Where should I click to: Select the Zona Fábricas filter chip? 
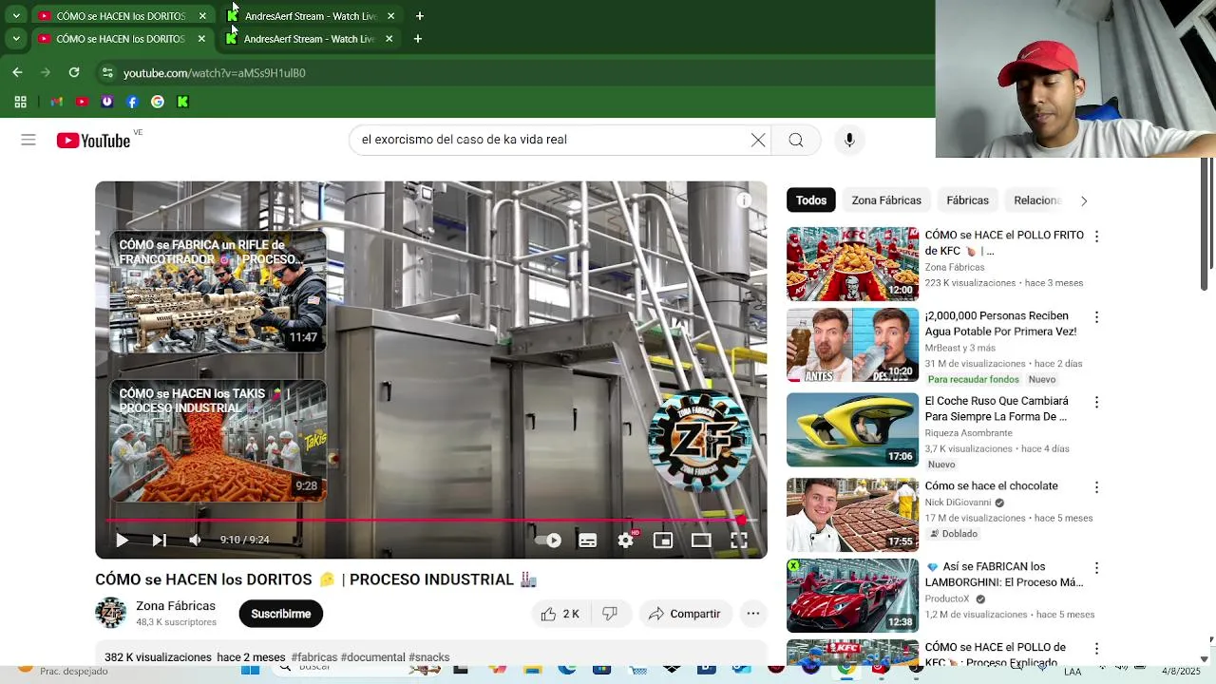[886, 200]
